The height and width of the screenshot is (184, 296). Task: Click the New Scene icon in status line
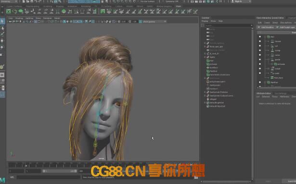pos(24,1)
